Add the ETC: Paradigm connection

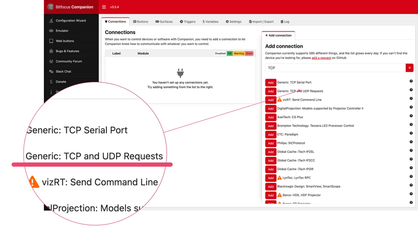click(x=271, y=135)
